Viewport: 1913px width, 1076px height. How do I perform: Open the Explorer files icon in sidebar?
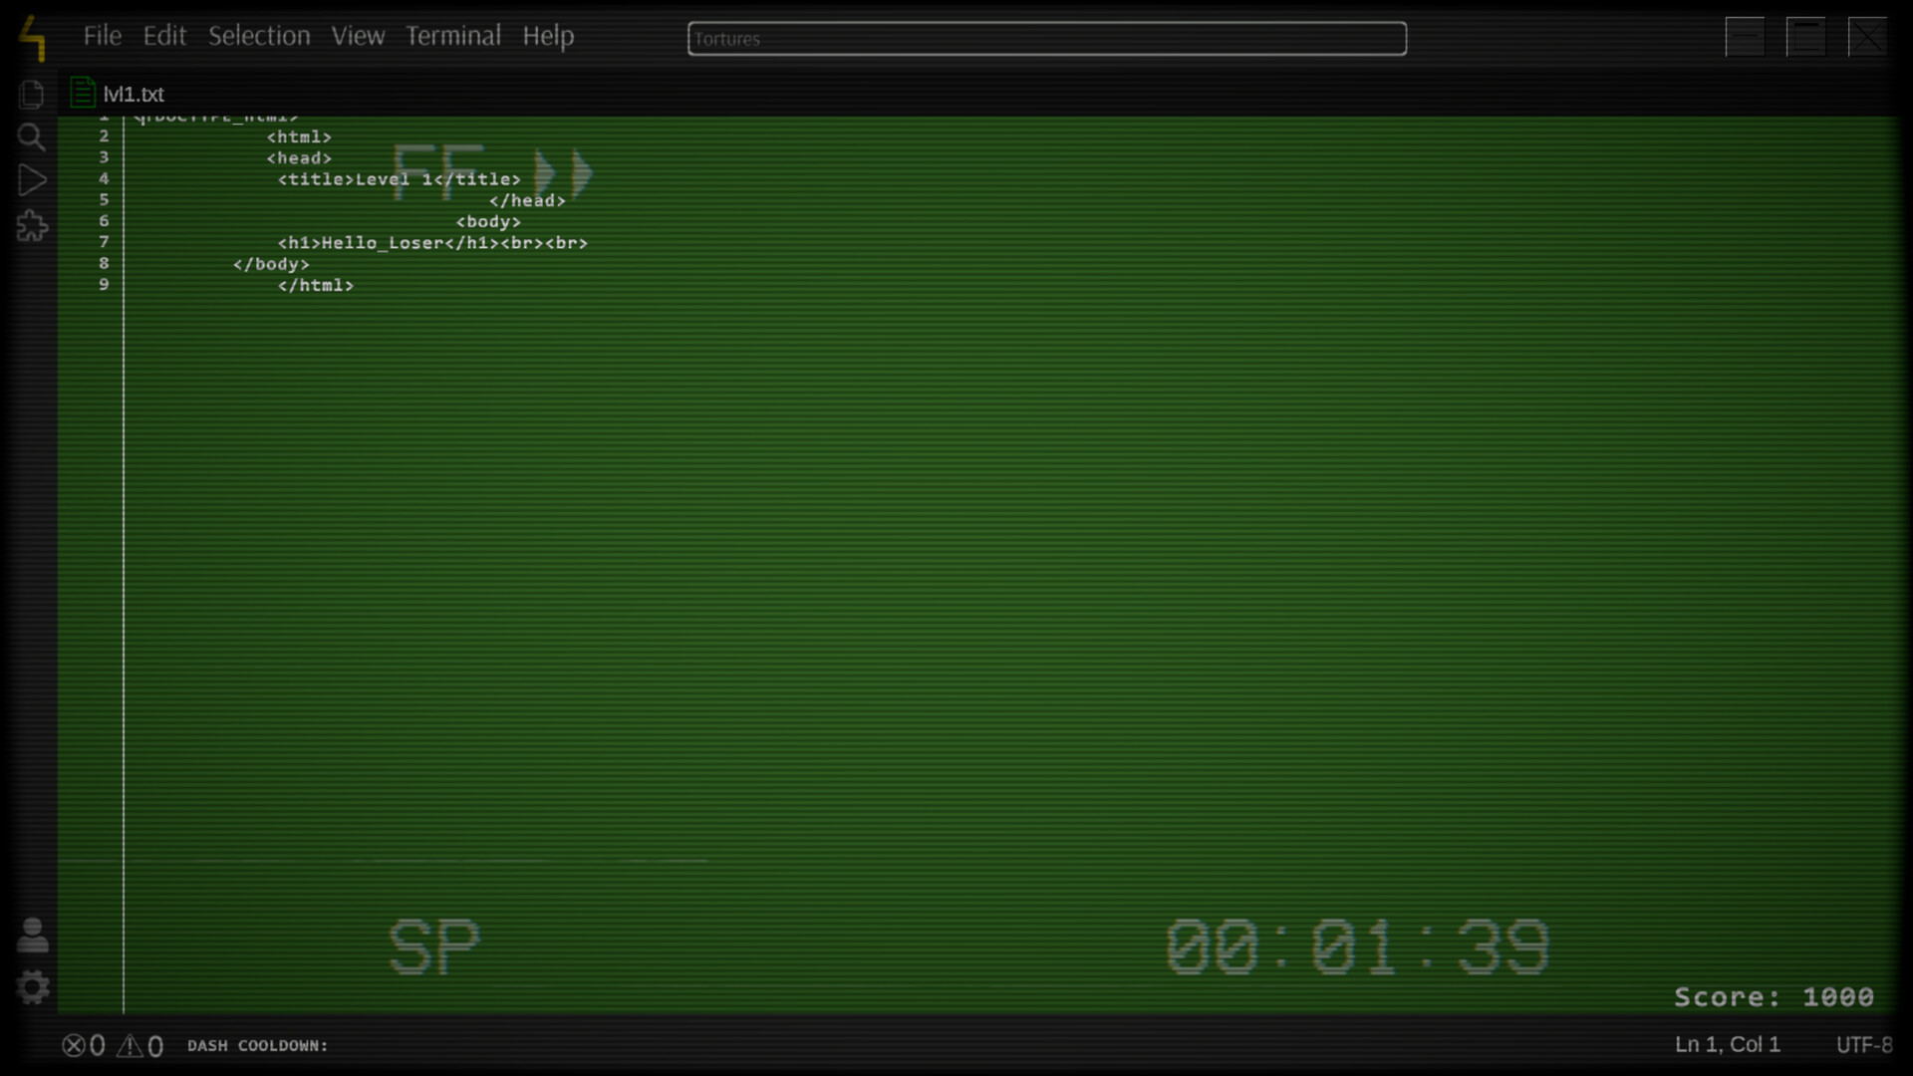[32, 95]
